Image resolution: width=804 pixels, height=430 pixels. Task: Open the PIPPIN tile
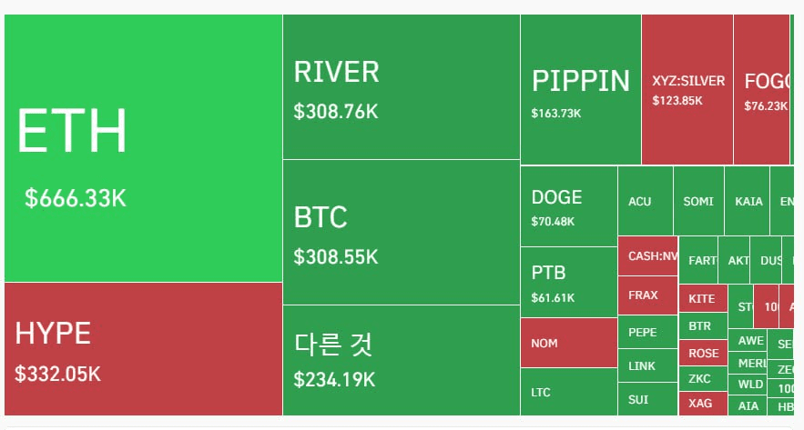[580, 90]
